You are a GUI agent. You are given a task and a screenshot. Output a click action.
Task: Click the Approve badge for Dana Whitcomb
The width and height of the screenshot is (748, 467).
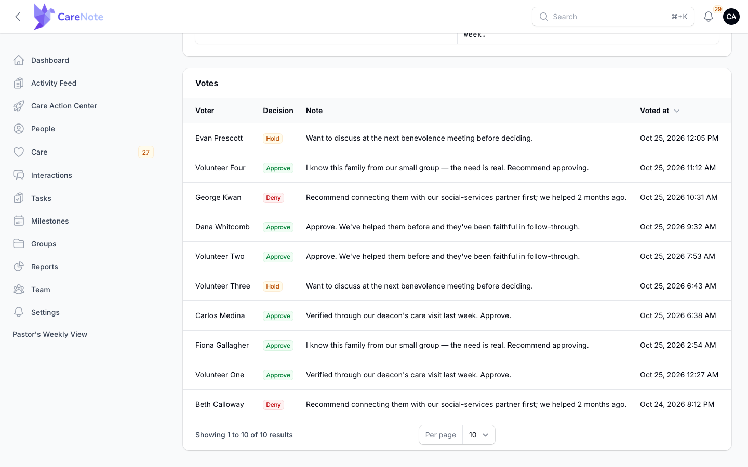click(x=278, y=227)
